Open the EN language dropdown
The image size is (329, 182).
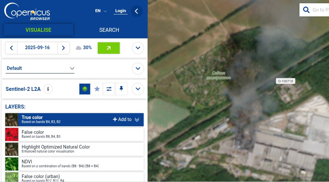coord(101,11)
